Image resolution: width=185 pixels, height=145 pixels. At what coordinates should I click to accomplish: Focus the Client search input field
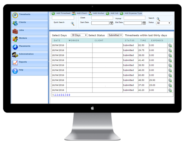(x=102, y=18)
